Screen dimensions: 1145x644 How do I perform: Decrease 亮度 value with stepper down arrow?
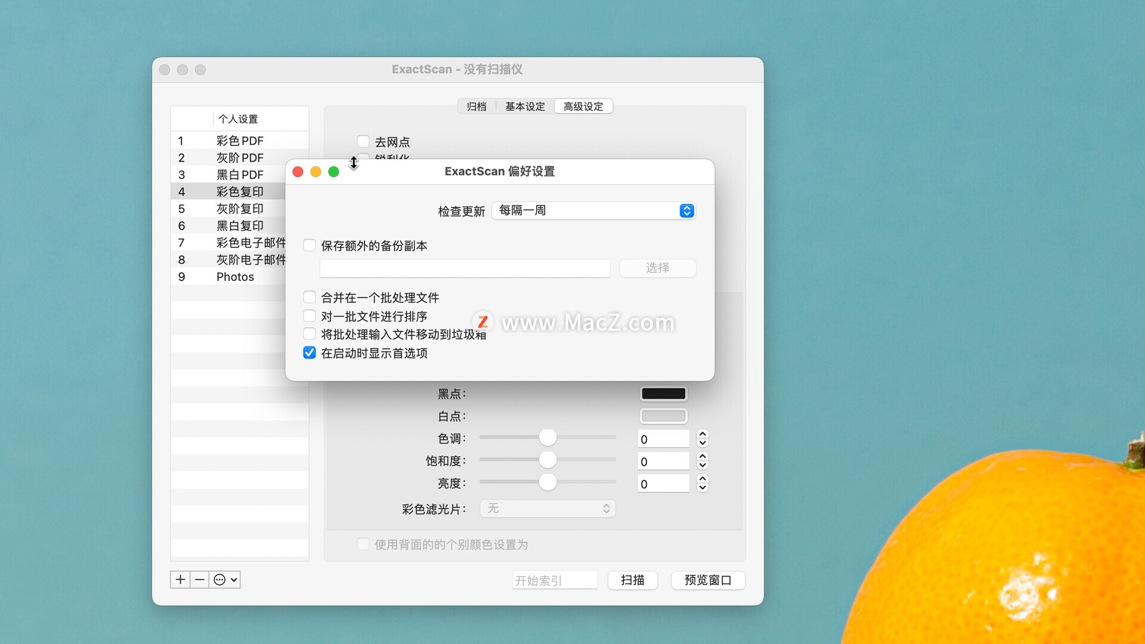[x=703, y=488]
